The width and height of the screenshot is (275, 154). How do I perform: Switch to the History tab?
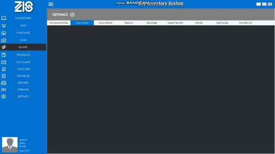(199, 23)
